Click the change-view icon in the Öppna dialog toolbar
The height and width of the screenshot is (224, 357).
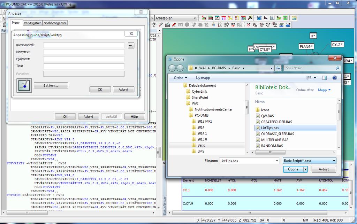[309, 78]
